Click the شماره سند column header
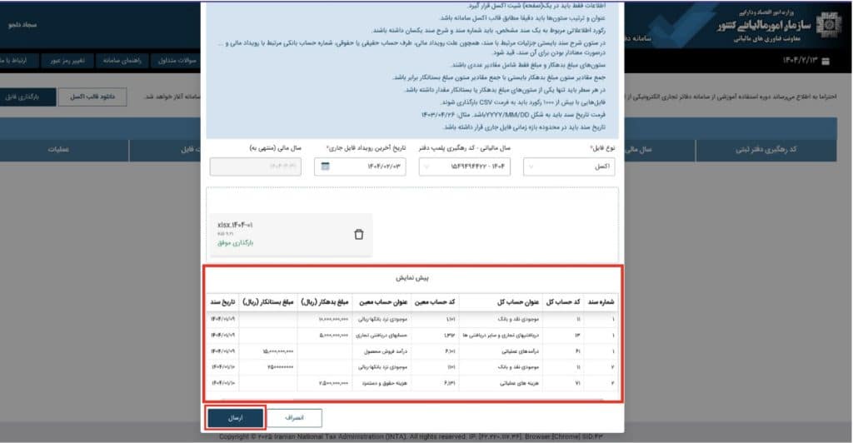 coord(601,302)
